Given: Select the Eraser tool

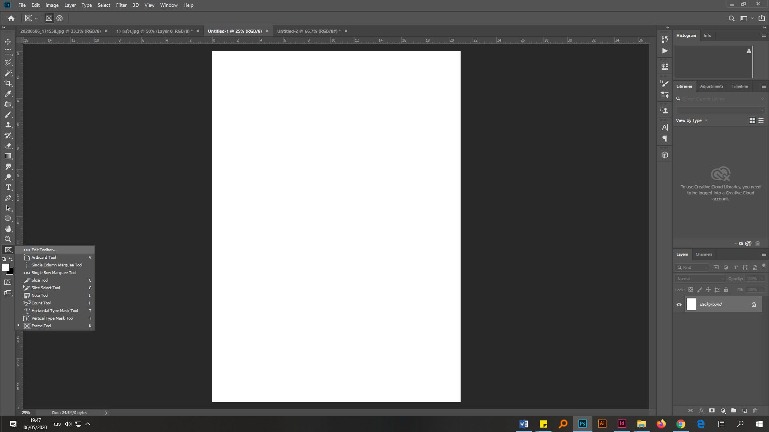Looking at the screenshot, I should pos(8,146).
